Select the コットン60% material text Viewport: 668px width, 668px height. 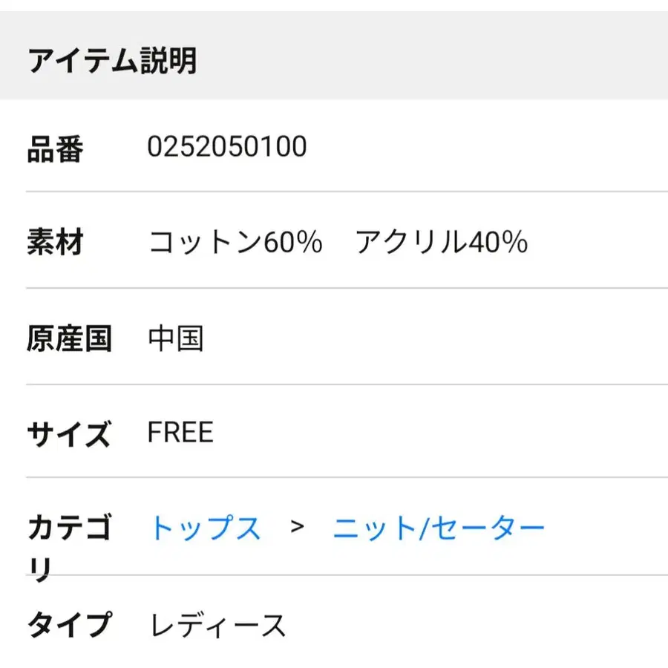[235, 243]
